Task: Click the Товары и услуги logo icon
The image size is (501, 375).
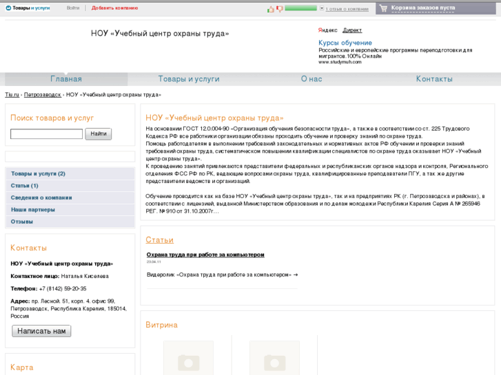Action: (8, 8)
